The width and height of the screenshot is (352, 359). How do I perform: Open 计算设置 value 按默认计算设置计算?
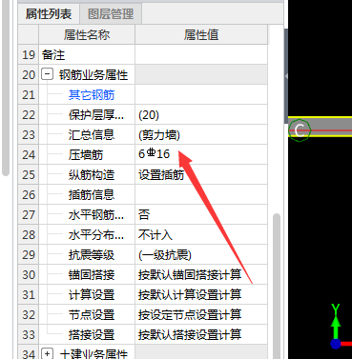201,294
